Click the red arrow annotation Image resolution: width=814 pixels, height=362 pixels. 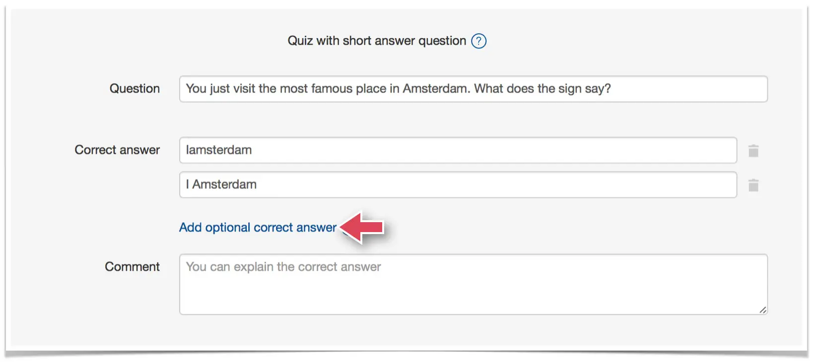coord(362,227)
